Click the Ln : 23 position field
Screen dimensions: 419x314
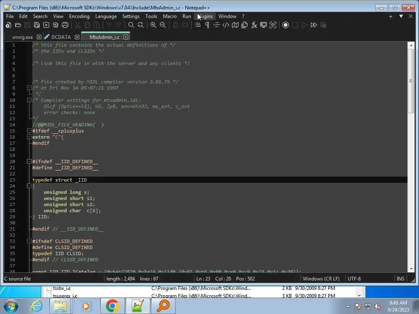[x=203, y=279]
